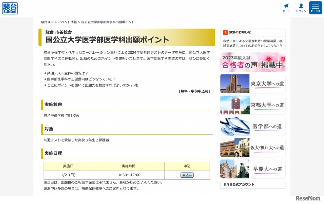This screenshot has height=204, width=324.
Task: Click the 京都大学への道 clock tower banner
Action: (252, 105)
